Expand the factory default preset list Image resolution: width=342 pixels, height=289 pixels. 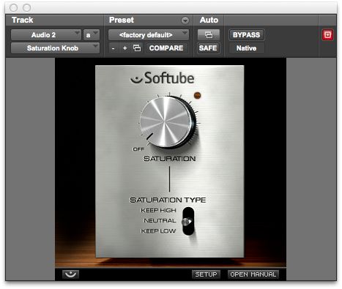click(x=148, y=35)
